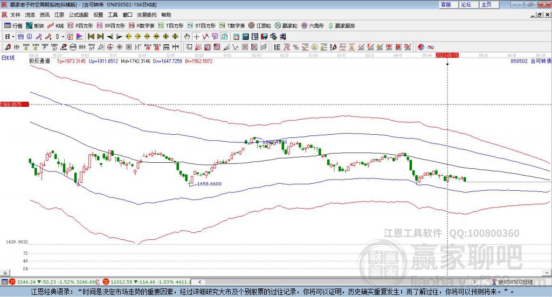Click the 客服 button in title bar

tap(448, 4)
